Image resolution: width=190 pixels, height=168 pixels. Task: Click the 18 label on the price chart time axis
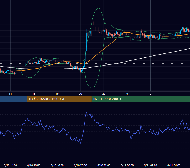point(57,94)
